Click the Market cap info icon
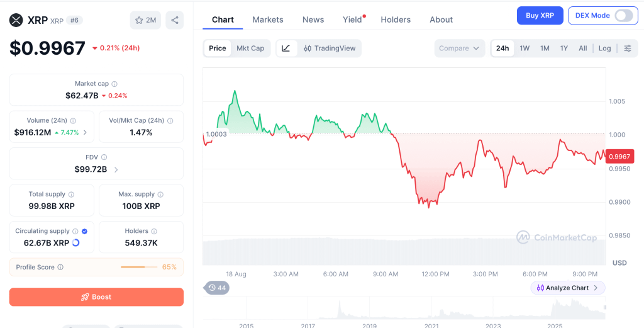The height and width of the screenshot is (328, 644). pyautogui.click(x=114, y=84)
